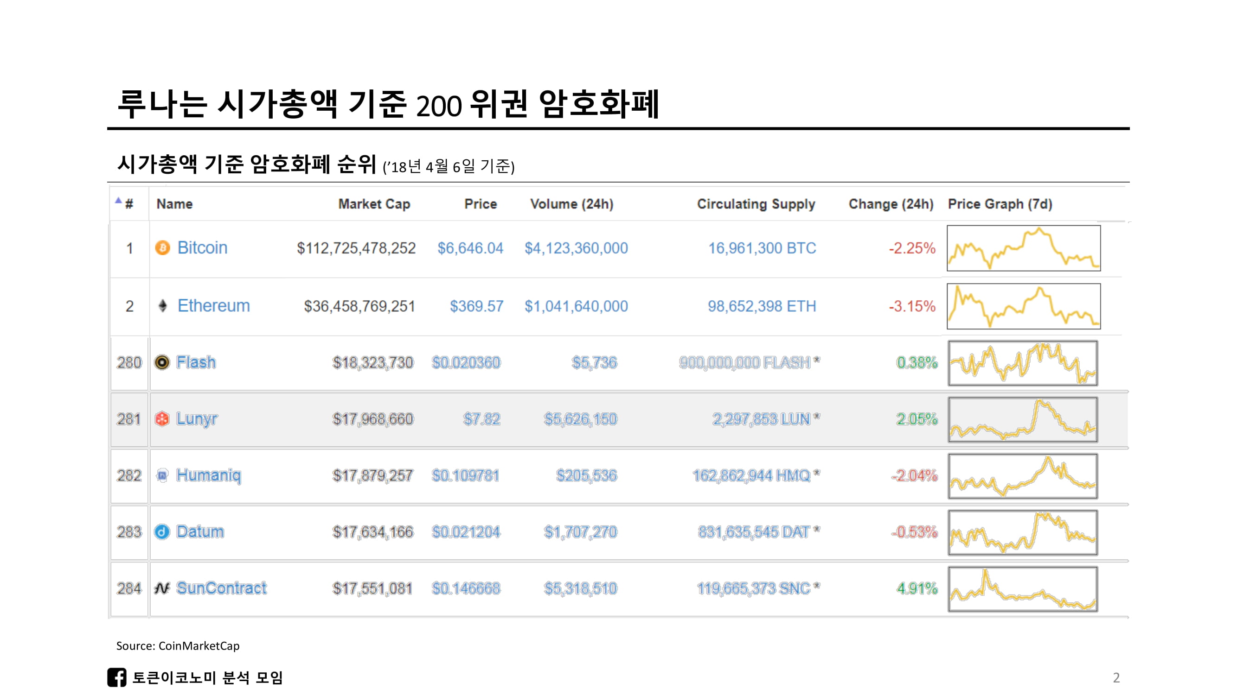
Task: Click SunContract price $0.146668
Action: coord(466,588)
